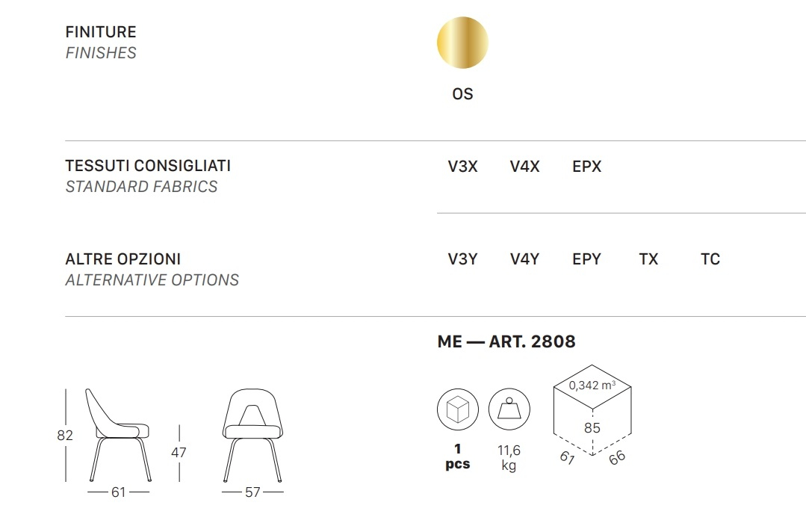This screenshot has height=523, width=806.
Task: Click the gold OS finish swatch
Action: 462,42
